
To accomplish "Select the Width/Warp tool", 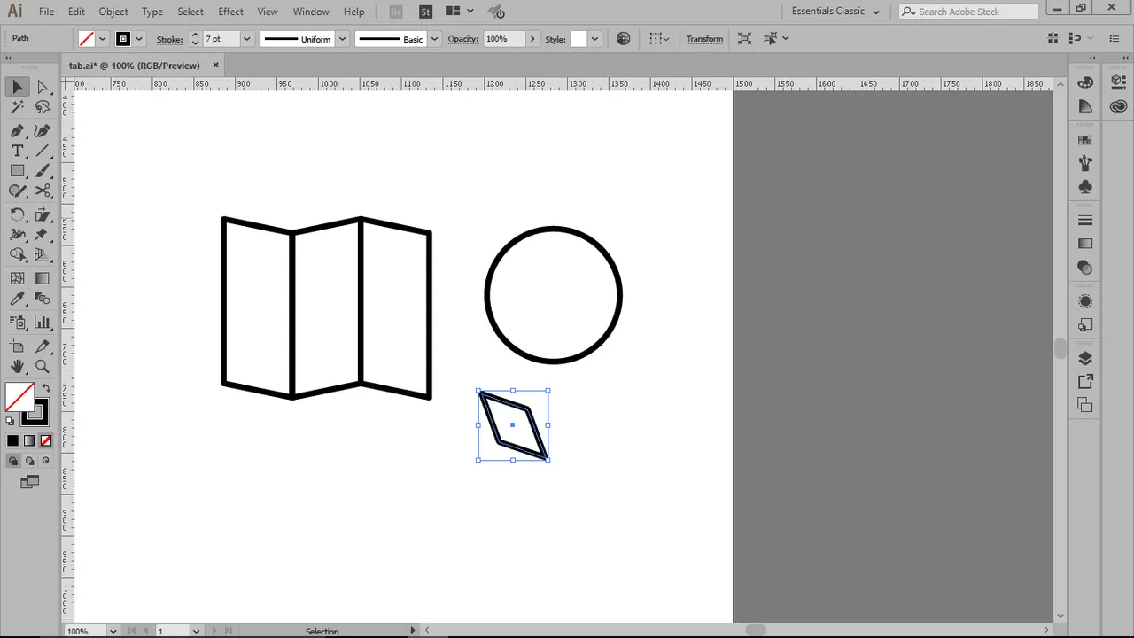I will (x=17, y=235).
